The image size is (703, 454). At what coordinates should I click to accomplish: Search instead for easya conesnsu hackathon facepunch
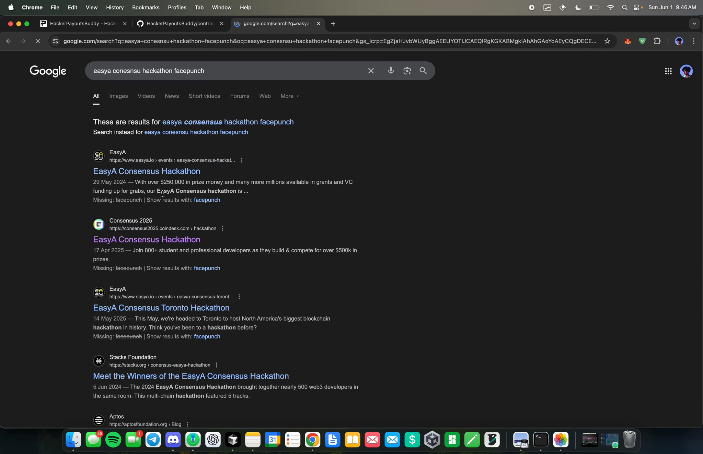[196, 132]
